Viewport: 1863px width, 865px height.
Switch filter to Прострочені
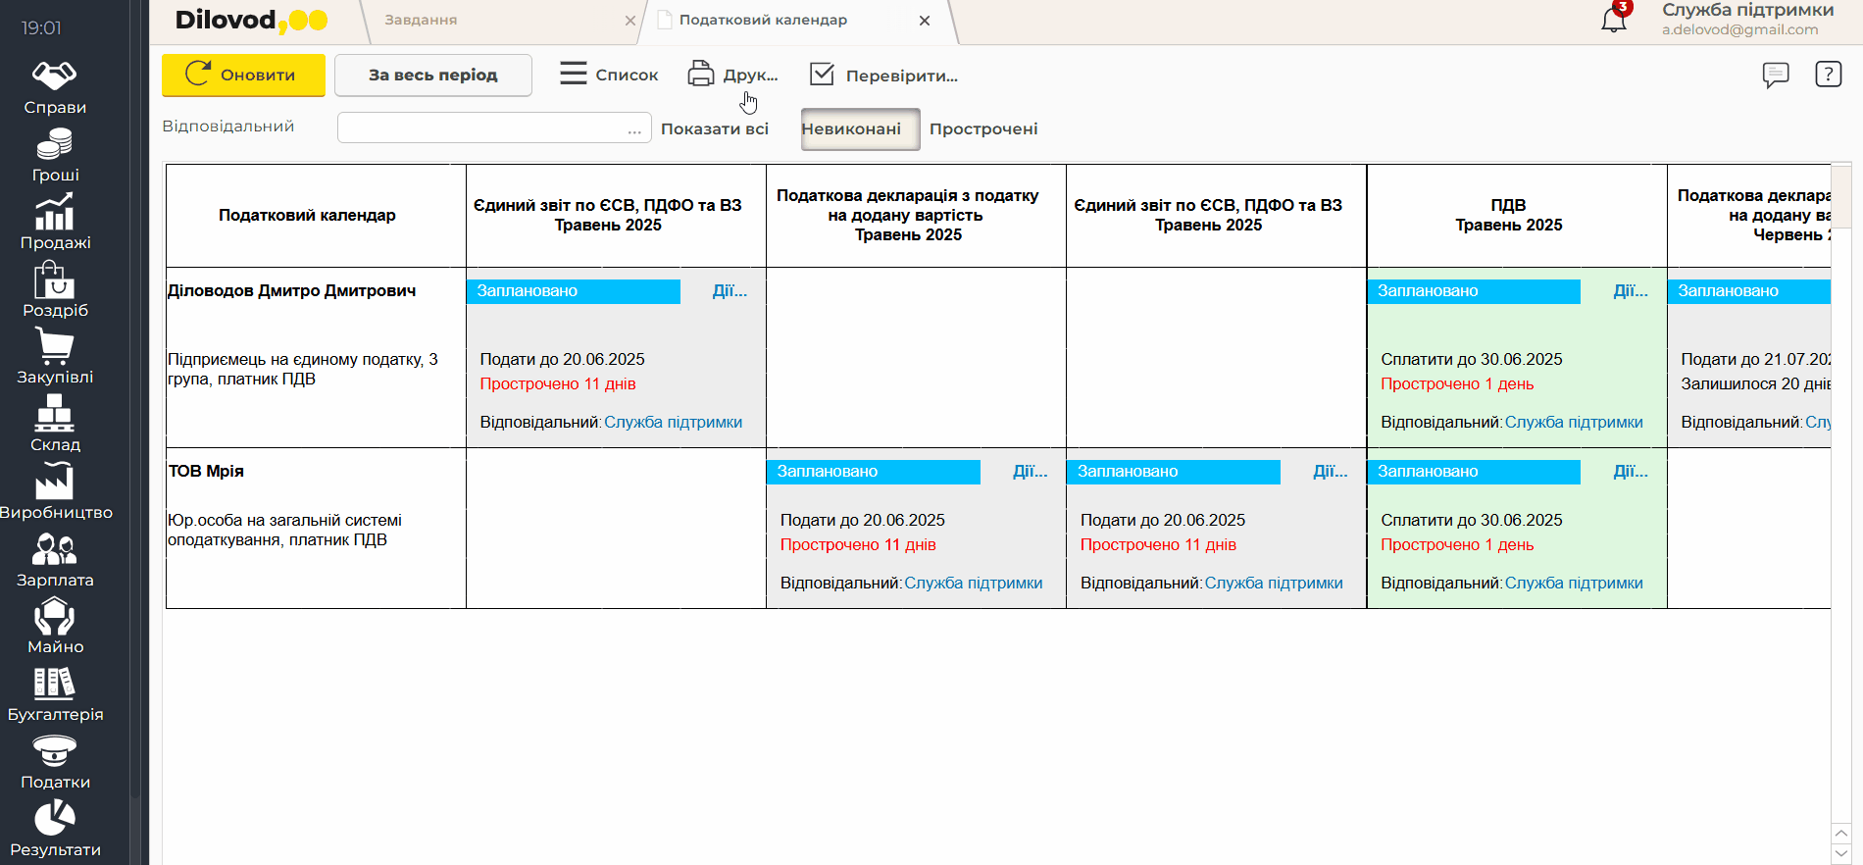tap(982, 129)
